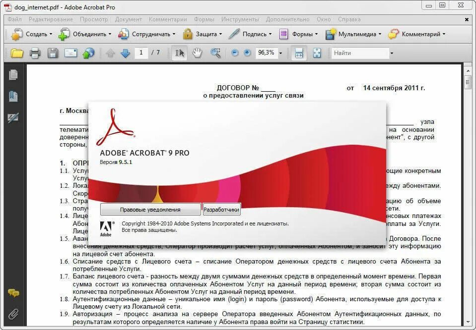This screenshot has width=476, height=330.
Task: Open the Signatures panel in the left sidebar
Action: point(13,117)
